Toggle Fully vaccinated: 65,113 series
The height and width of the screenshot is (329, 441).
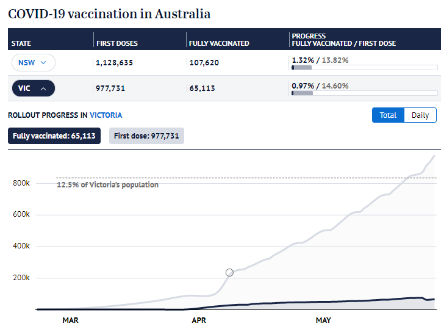(54, 136)
